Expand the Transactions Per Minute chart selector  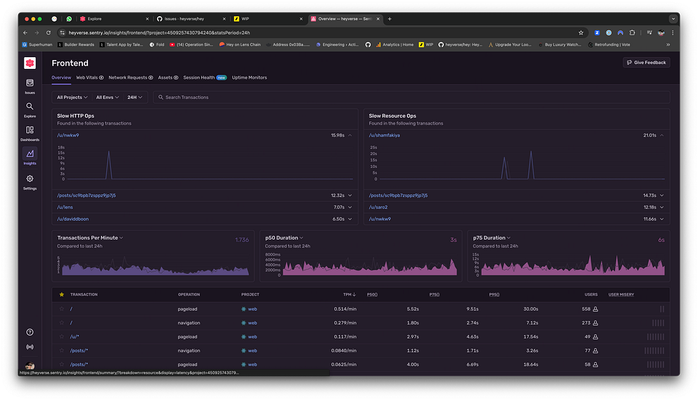point(90,238)
